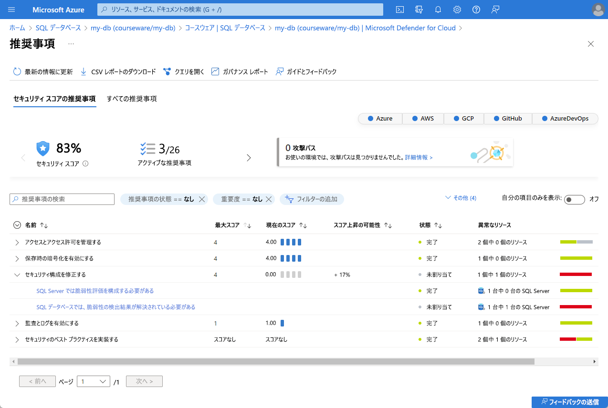Remove the 推奨事項の状態 filter with its X

click(202, 199)
